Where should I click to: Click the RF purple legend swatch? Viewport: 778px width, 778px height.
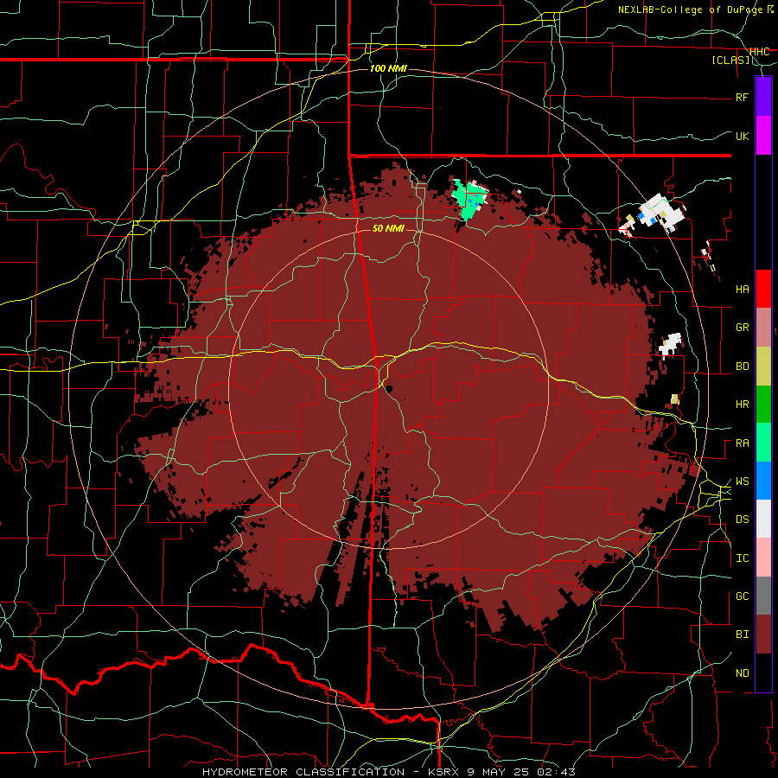(x=763, y=97)
